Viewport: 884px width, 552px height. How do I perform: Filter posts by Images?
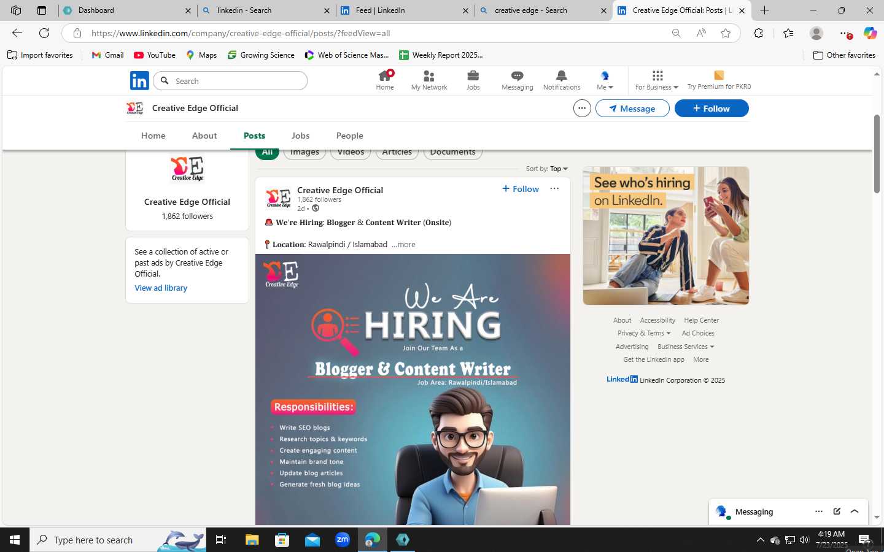tap(304, 153)
